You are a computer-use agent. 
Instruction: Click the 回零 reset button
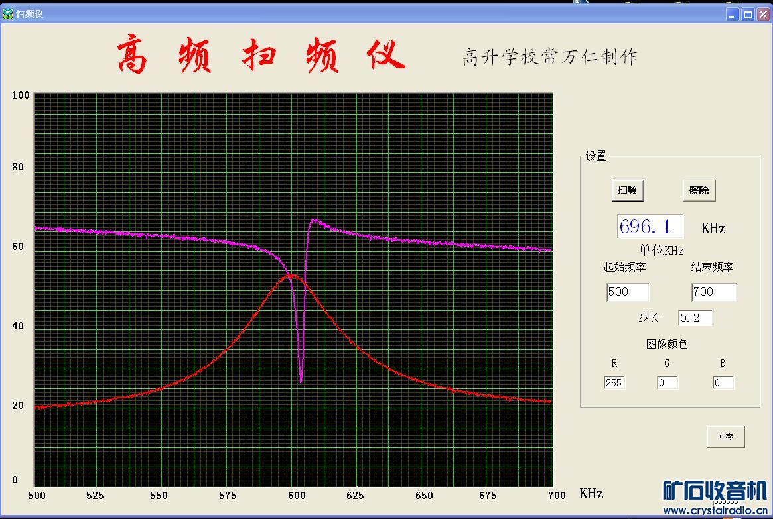[726, 437]
